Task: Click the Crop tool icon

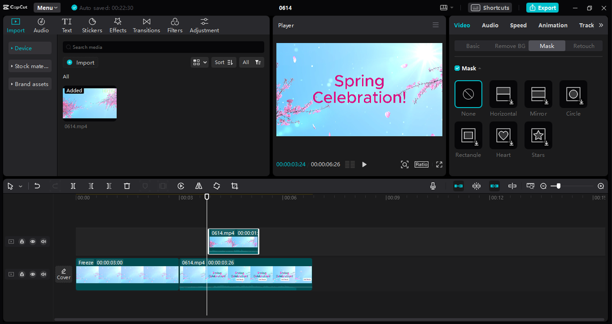Action: [234, 186]
